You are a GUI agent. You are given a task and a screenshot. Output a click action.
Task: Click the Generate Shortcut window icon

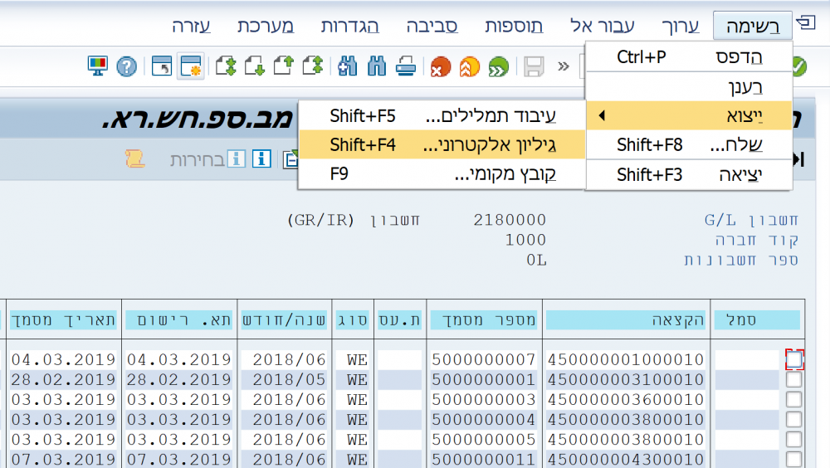coord(162,66)
